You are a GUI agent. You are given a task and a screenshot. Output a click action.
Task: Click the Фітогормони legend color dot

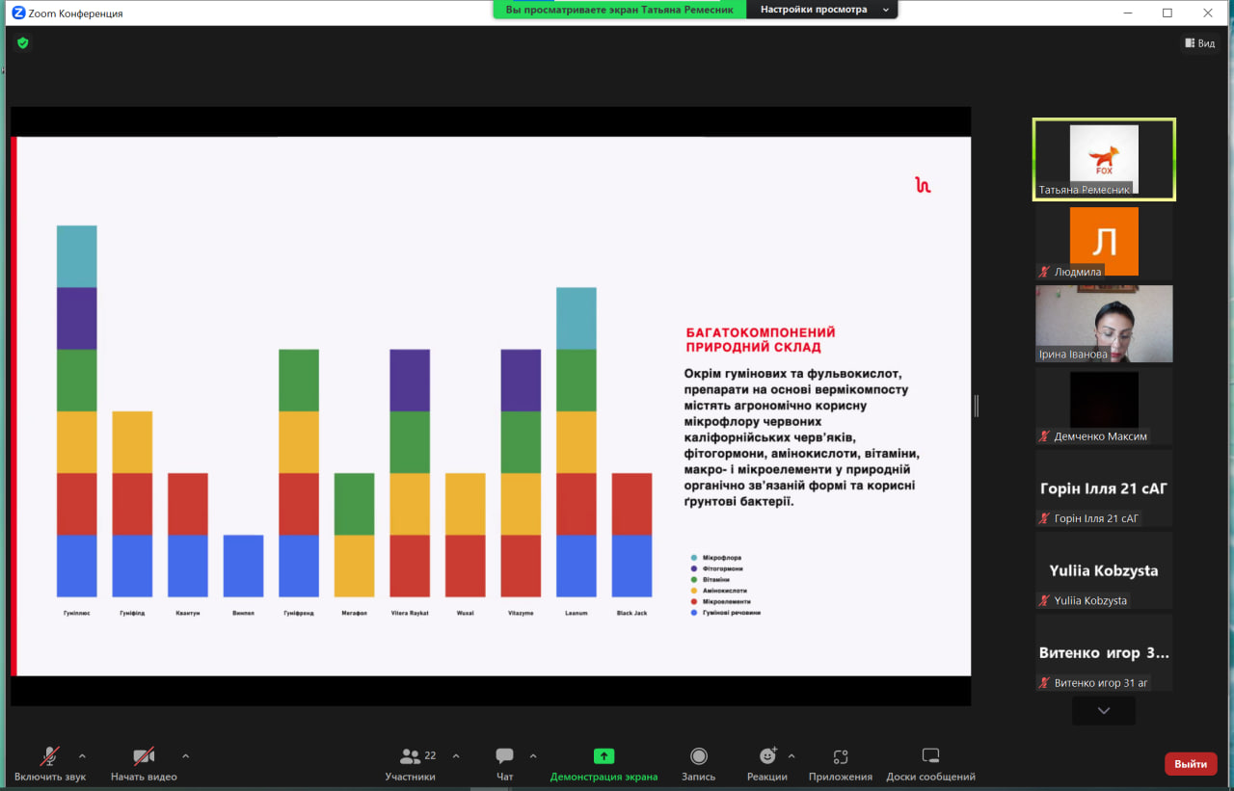coord(694,568)
